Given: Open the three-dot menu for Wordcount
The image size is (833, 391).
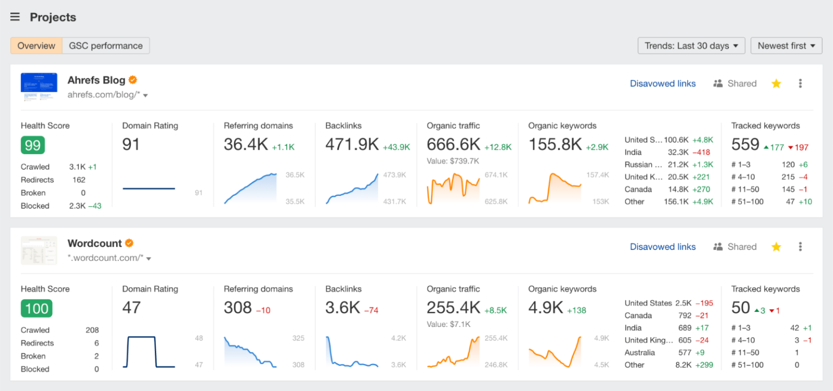Looking at the screenshot, I should click(800, 246).
